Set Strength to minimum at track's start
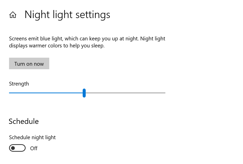The width and height of the screenshot is (243, 164). click(10, 93)
